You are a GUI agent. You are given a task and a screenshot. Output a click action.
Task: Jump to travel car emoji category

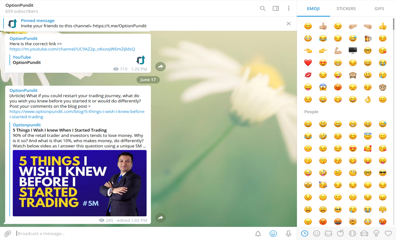click(x=364, y=233)
